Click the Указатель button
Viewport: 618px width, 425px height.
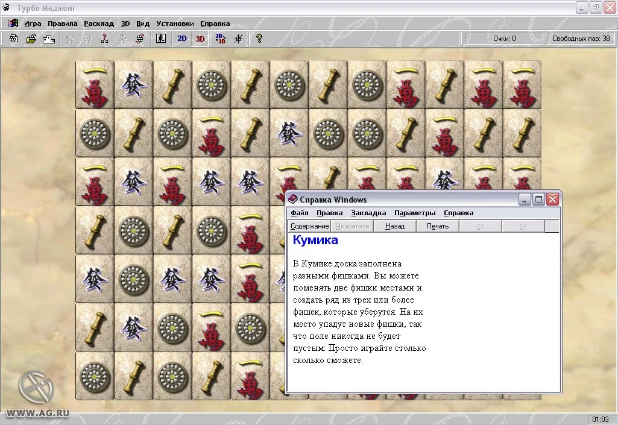[352, 226]
